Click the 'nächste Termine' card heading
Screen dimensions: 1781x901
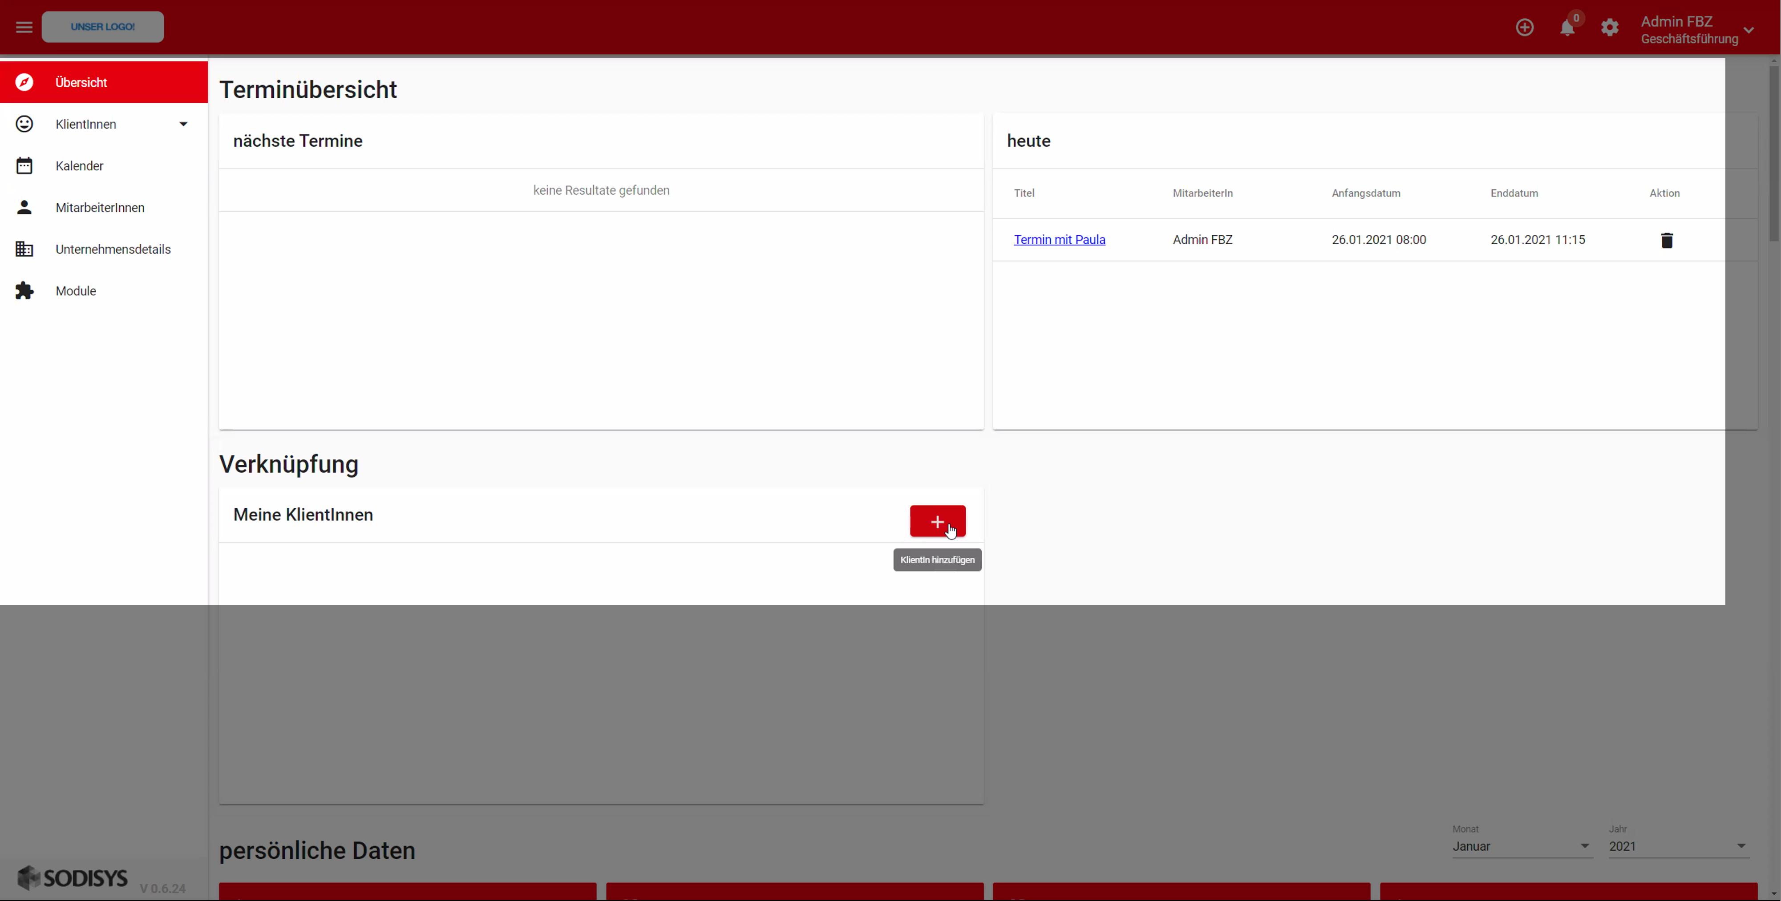(297, 141)
